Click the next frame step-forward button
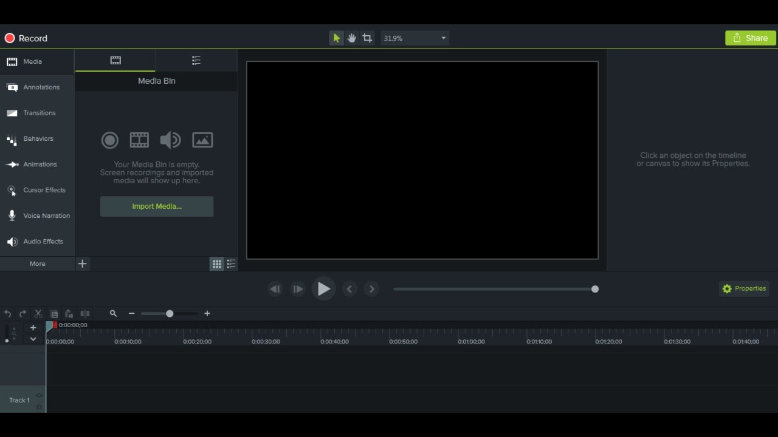This screenshot has width=778, height=437. 297,289
